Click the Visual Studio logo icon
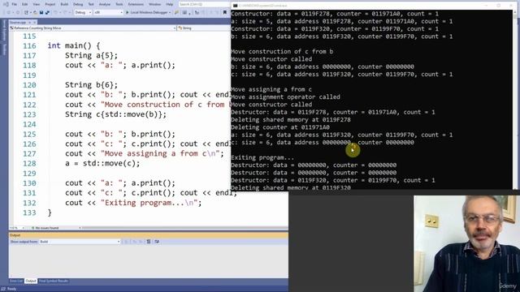This screenshot has height=292, width=520. (x=6, y=4)
